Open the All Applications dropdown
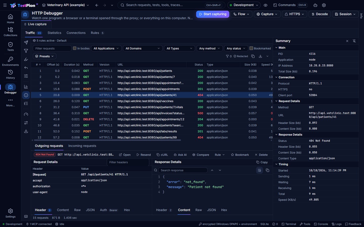The width and height of the screenshot is (364, 227). tap(106, 48)
